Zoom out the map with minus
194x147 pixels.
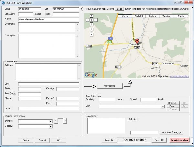(x=92, y=34)
